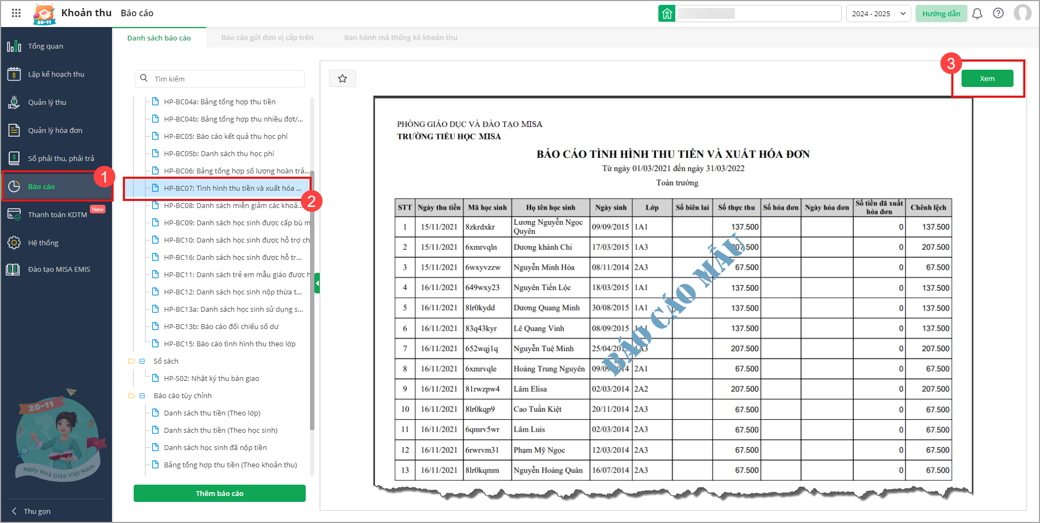
Task: Click the Quản lý hóa đơn icon
Action: coord(14,130)
